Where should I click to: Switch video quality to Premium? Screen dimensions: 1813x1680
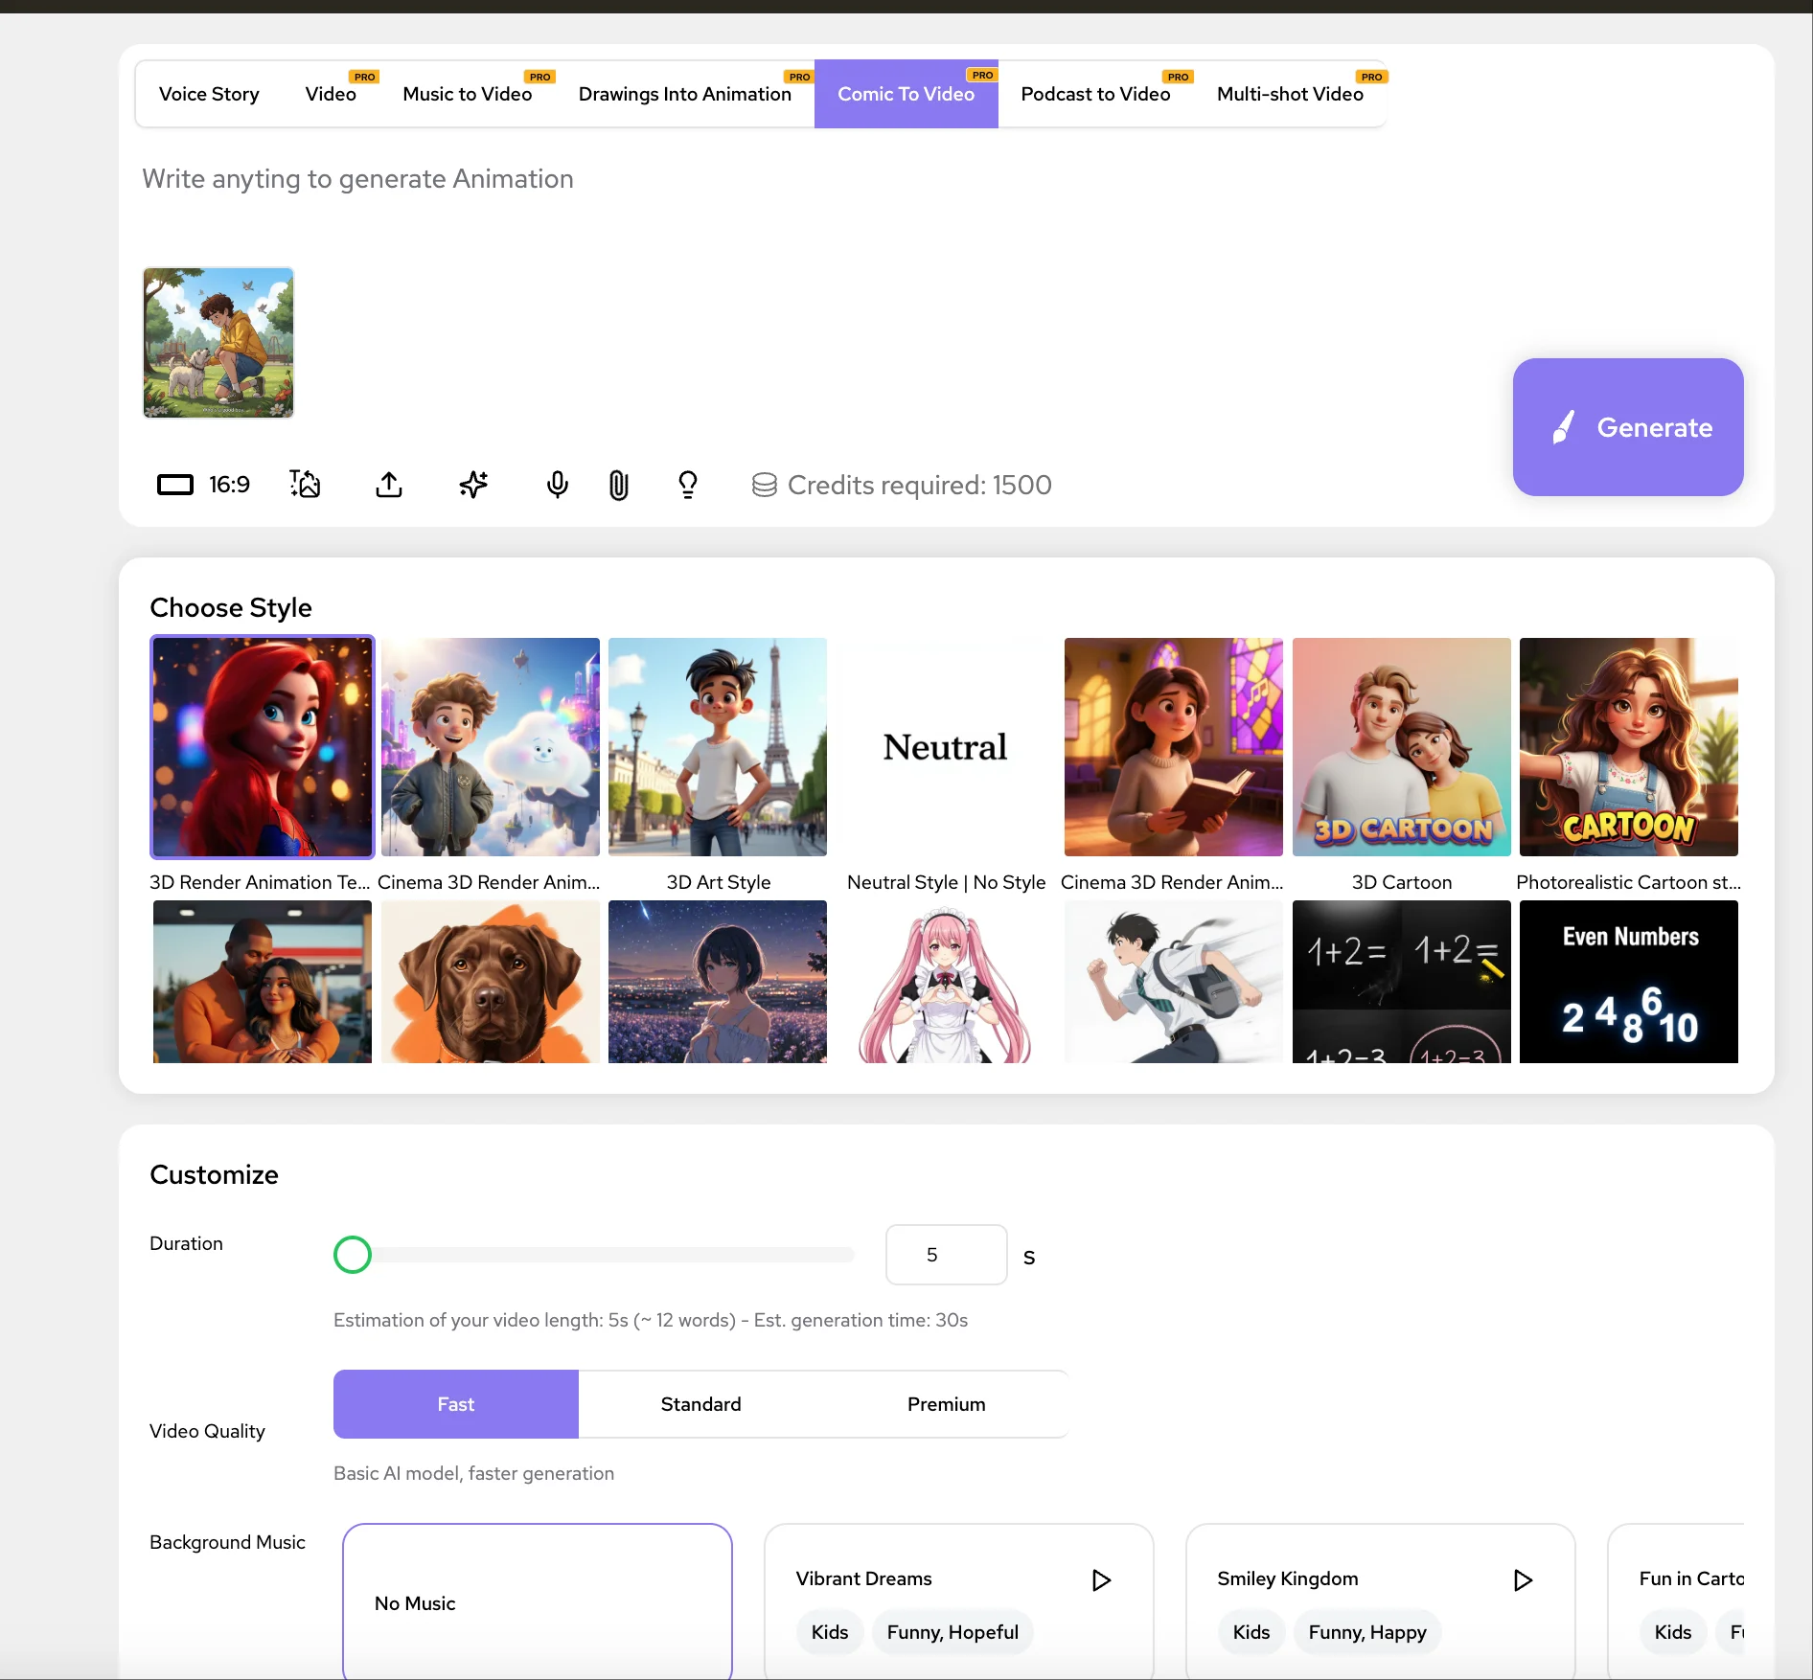(946, 1404)
